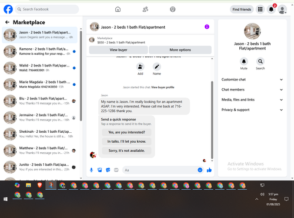Open conversation info purple icon

(x=207, y=26)
